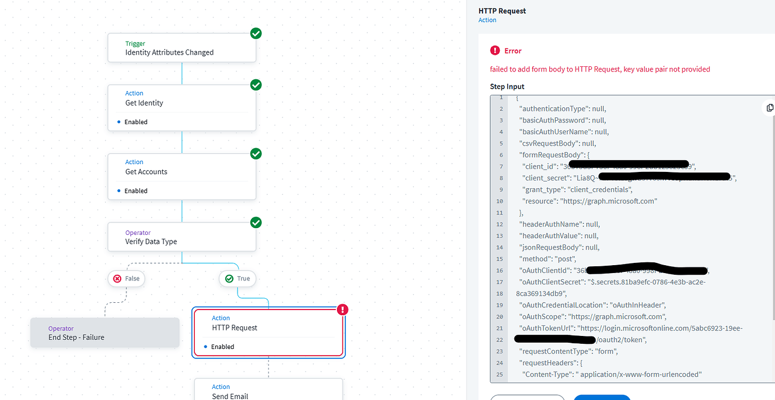Click the exclamation icon beside the Error heading
Viewport: 775px width, 400px height.
pyautogui.click(x=495, y=50)
